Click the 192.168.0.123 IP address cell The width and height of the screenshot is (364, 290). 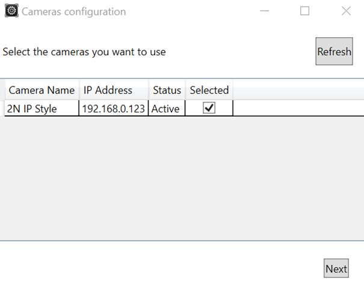(113, 109)
